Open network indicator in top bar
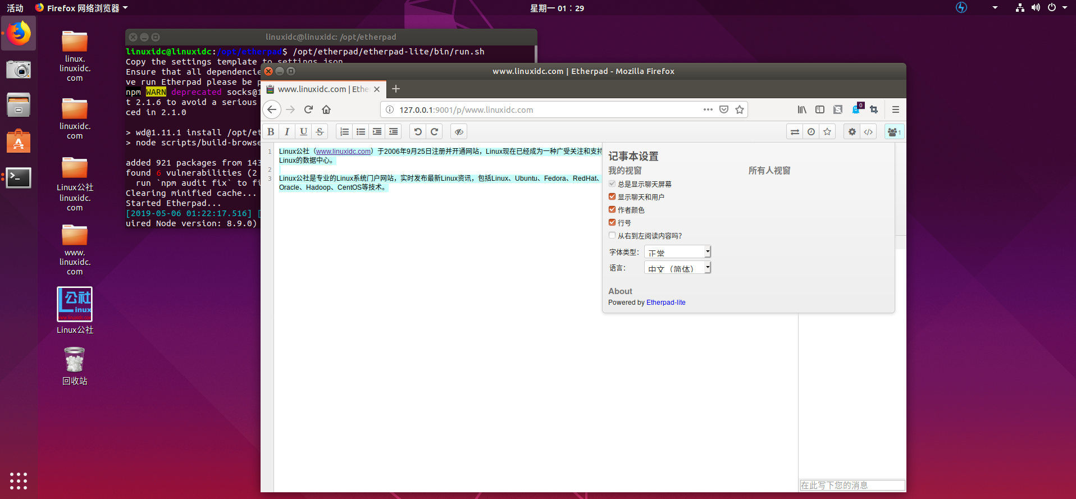 (x=1020, y=8)
